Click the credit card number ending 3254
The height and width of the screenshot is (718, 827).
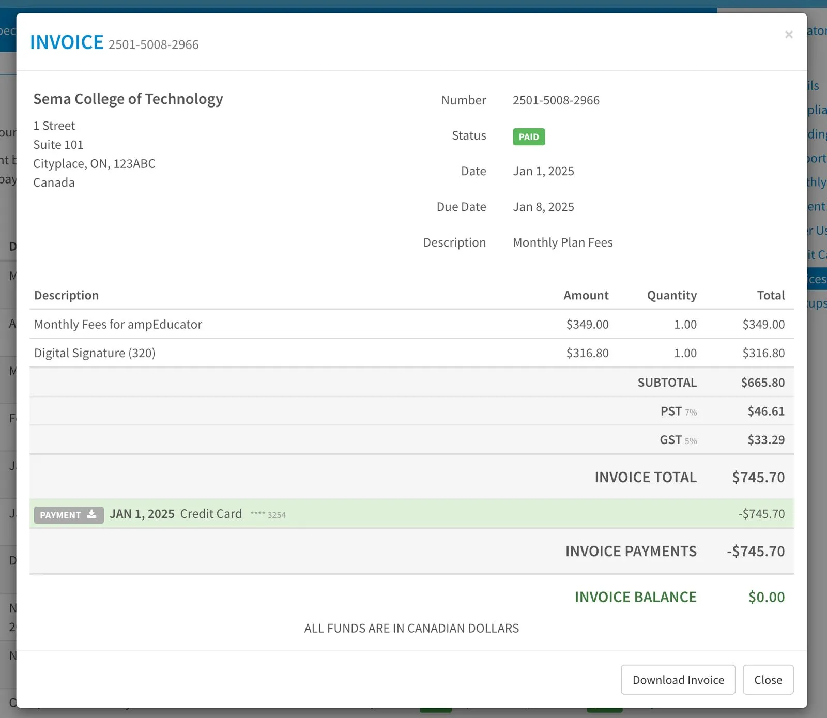(x=268, y=515)
